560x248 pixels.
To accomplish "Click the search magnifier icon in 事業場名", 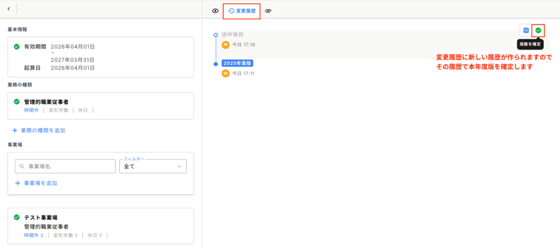I will pyautogui.click(x=21, y=166).
